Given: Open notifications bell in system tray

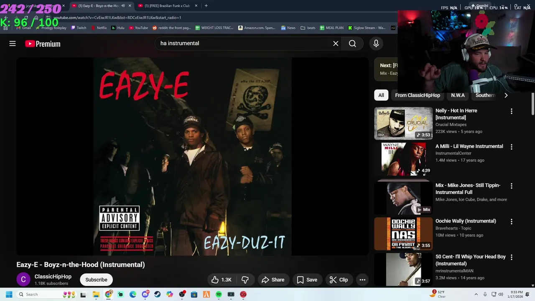Looking at the screenshot, I should [527, 294].
